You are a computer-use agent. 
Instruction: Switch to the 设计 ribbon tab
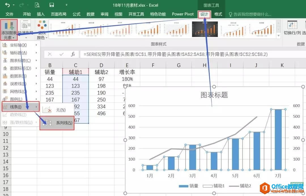pyautogui.click(x=205, y=14)
